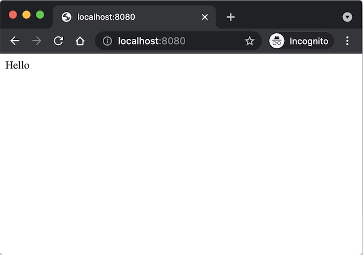Focus the address bar showing localhost:8080

pos(178,41)
